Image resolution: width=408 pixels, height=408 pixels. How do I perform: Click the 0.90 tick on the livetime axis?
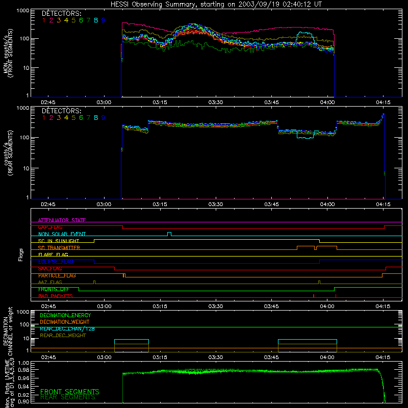[23, 401]
